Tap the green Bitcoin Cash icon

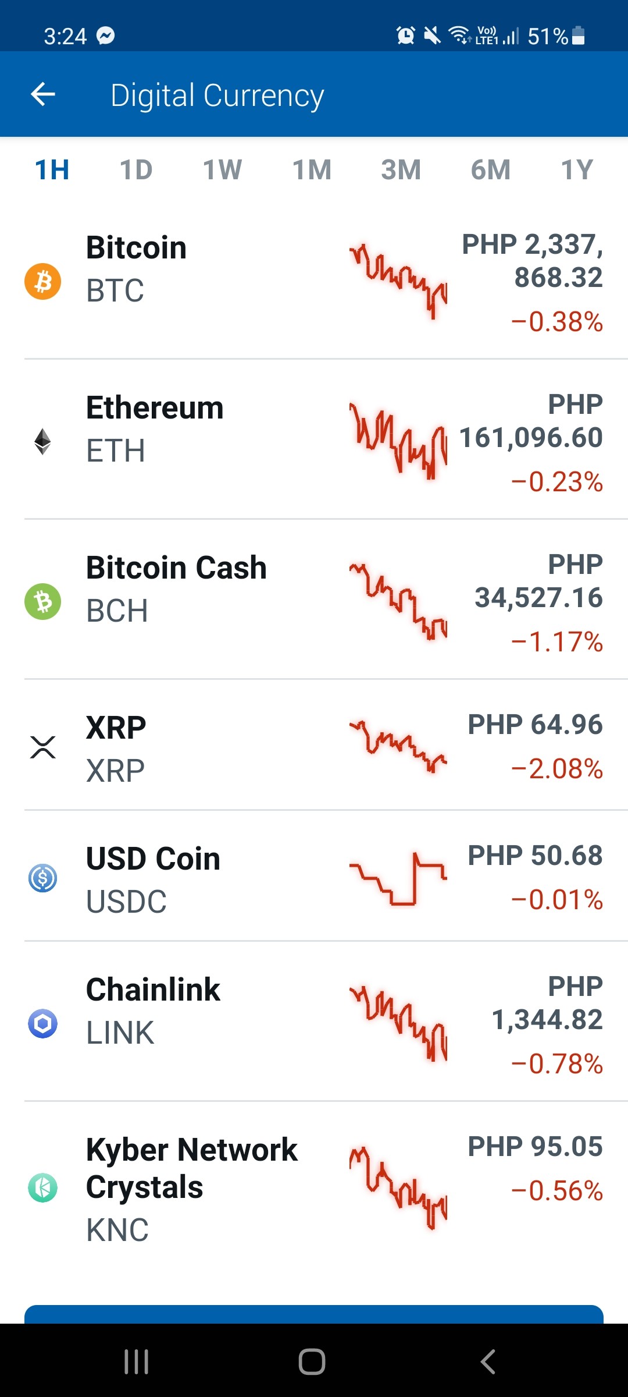[42, 601]
